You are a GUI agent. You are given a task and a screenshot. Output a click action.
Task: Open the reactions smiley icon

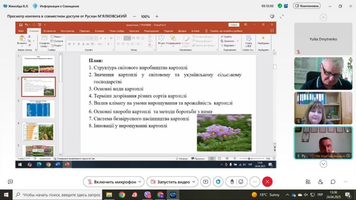click(x=241, y=182)
